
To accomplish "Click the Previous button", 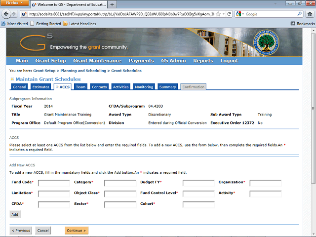I will [21, 231].
